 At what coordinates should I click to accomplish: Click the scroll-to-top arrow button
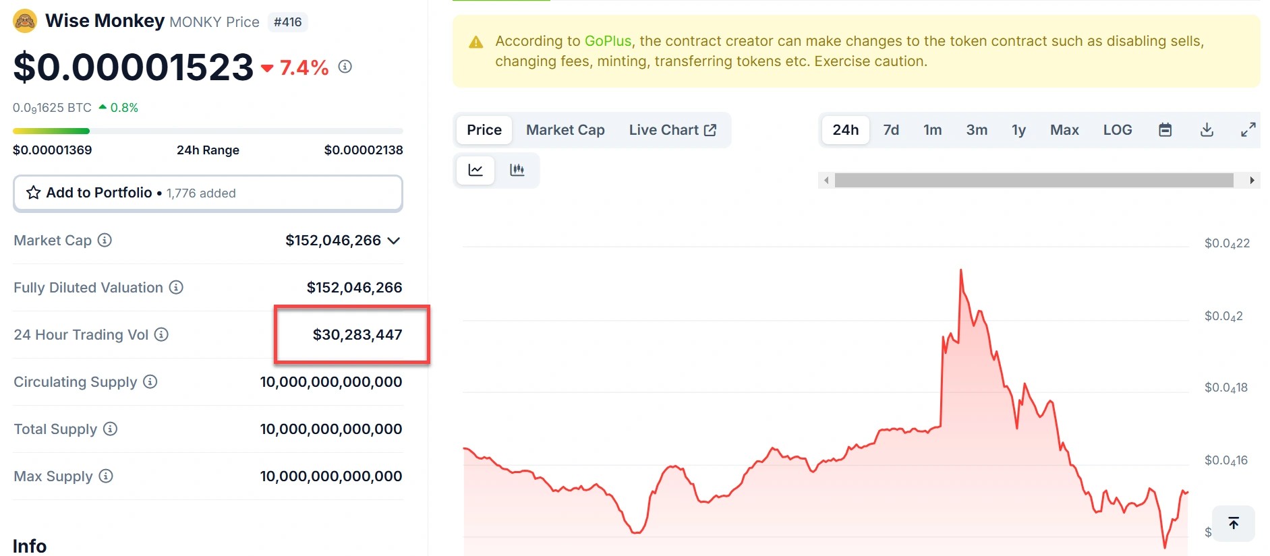[1233, 523]
